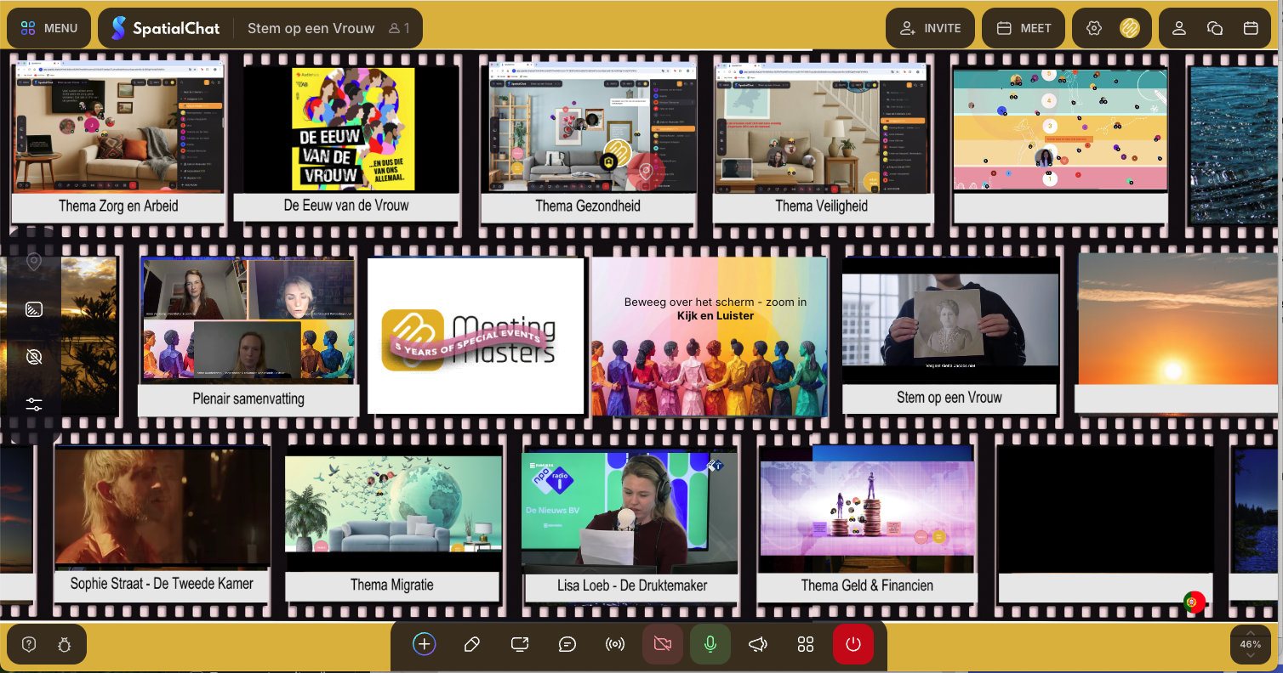Open the MENU in the top-left corner
Image resolution: width=1283 pixels, height=673 pixels.
49,28
